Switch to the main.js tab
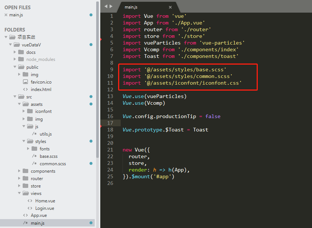Screen dimensions: 312x228 point(131,7)
